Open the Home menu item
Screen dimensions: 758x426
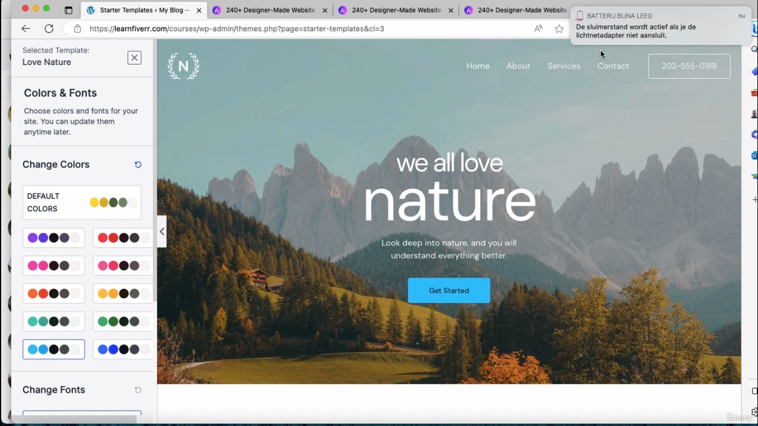(x=478, y=66)
